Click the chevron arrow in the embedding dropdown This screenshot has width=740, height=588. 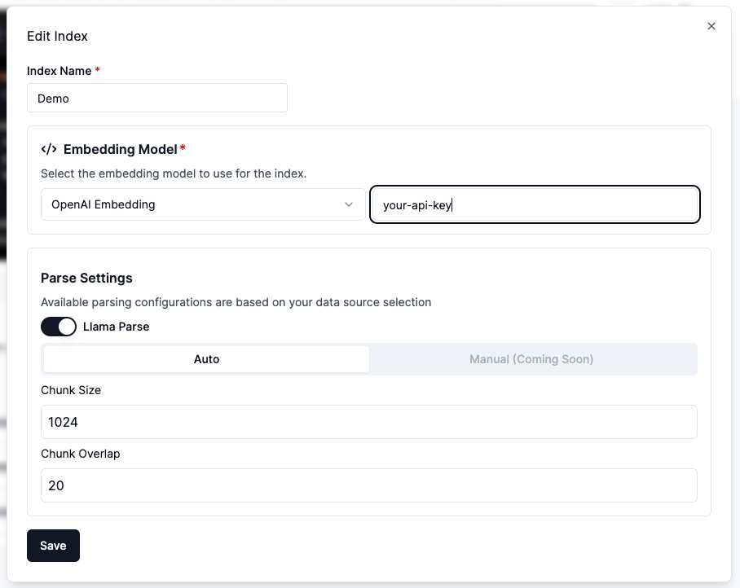(x=349, y=204)
